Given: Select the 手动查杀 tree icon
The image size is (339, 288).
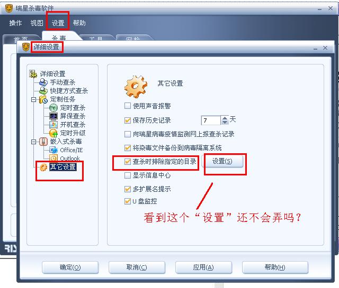Looking at the screenshot, I should click(x=43, y=82).
